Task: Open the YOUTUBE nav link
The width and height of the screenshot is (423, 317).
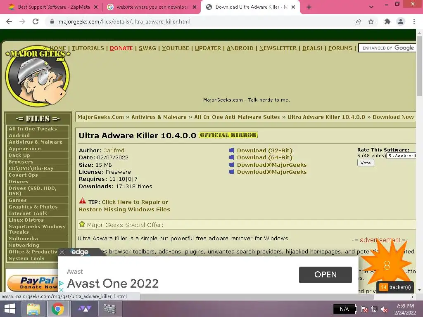Action: click(x=175, y=48)
